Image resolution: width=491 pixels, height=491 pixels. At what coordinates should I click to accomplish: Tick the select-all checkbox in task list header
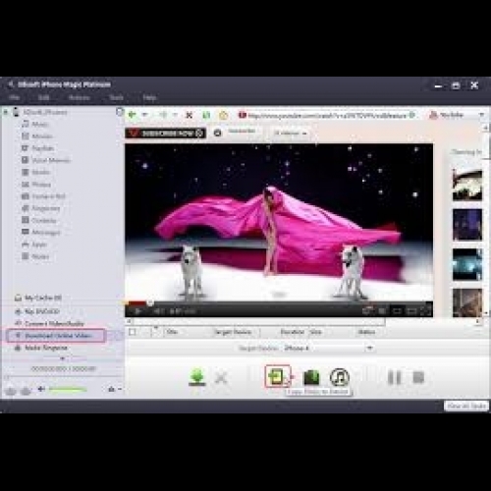133,332
